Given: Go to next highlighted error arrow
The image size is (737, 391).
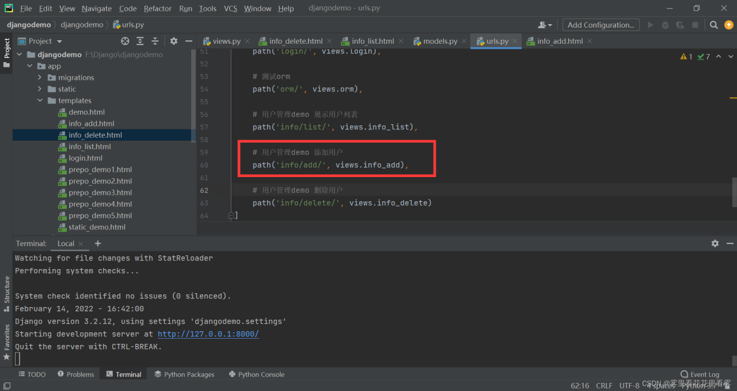Looking at the screenshot, I should point(731,56).
